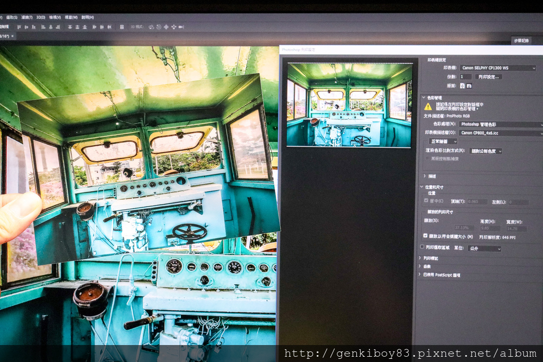Click the 3D pan (four-arrow) icon
Viewport: 543px width, 362px height.
click(166, 27)
